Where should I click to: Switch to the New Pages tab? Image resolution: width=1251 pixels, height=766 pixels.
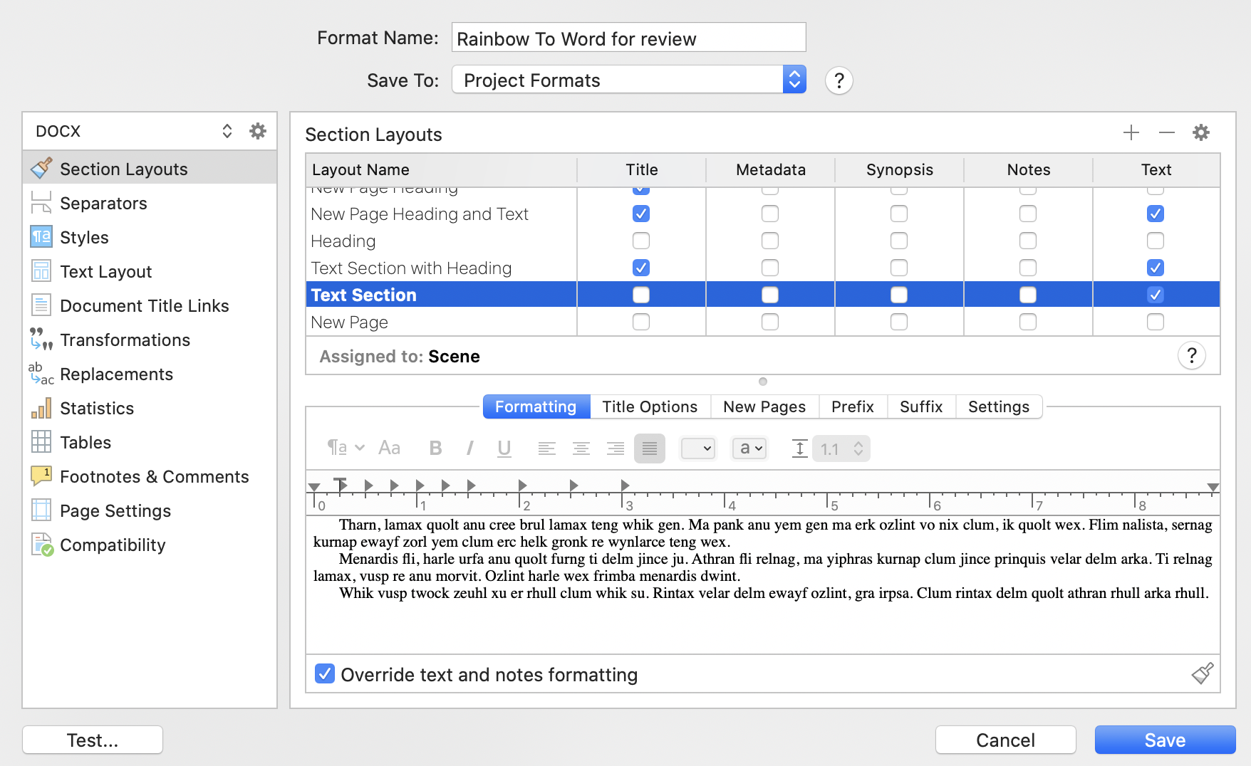tap(764, 406)
